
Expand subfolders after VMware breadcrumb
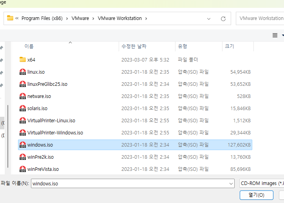93,18
